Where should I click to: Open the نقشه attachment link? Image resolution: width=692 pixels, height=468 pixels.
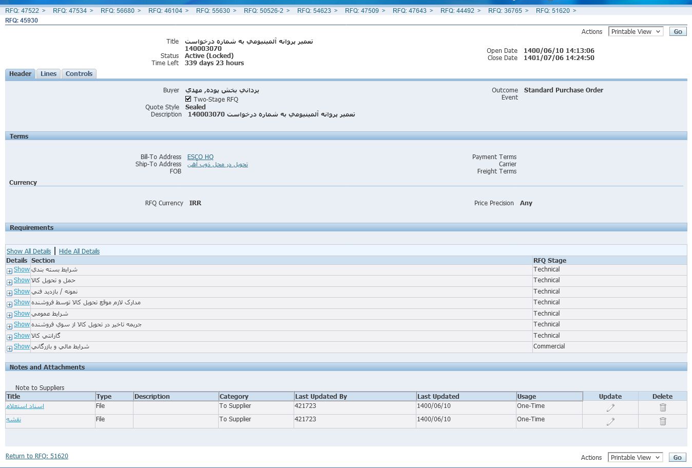click(13, 419)
